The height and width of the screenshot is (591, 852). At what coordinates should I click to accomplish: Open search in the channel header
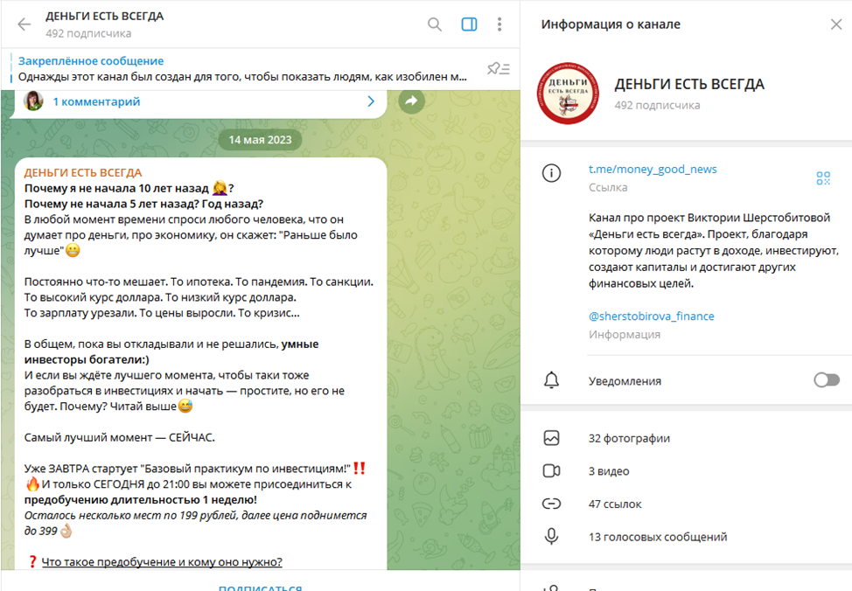click(434, 24)
